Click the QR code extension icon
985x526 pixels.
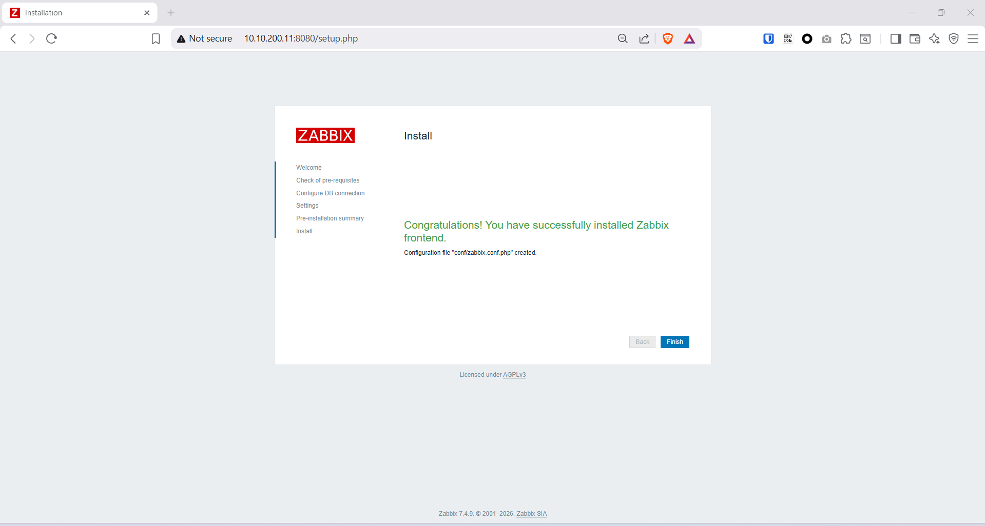point(788,38)
